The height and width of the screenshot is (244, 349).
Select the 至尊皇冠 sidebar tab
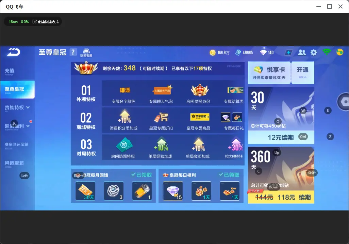tap(17, 89)
